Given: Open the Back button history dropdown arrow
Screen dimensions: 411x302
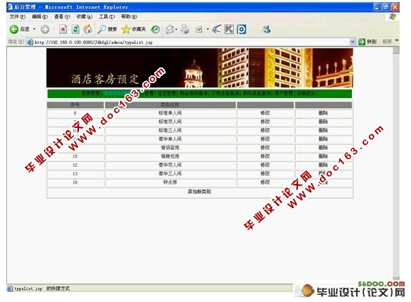Looking at the screenshot, I should point(34,29).
